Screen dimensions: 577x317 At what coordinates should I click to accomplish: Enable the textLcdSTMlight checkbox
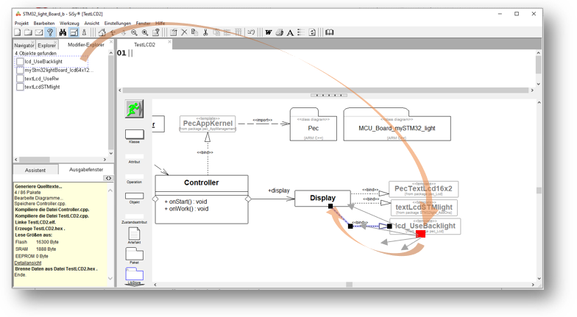coord(20,87)
